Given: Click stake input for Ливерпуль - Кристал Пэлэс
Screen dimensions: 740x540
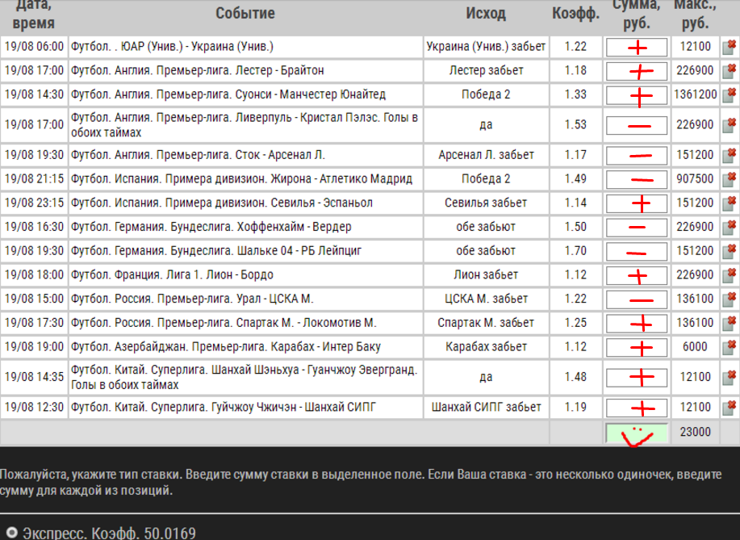Looking at the screenshot, I should pyautogui.click(x=637, y=126).
